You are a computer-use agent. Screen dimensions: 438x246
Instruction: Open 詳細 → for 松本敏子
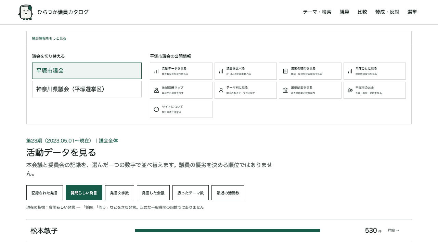click(x=394, y=231)
